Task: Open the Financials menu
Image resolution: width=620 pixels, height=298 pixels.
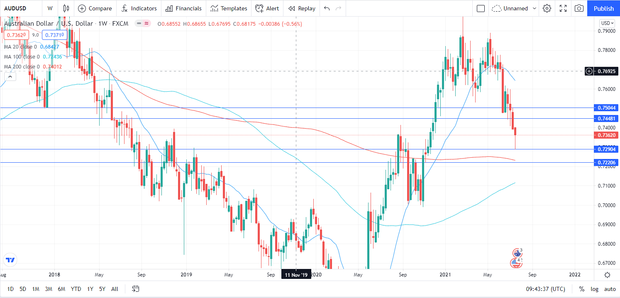Action: [x=183, y=8]
